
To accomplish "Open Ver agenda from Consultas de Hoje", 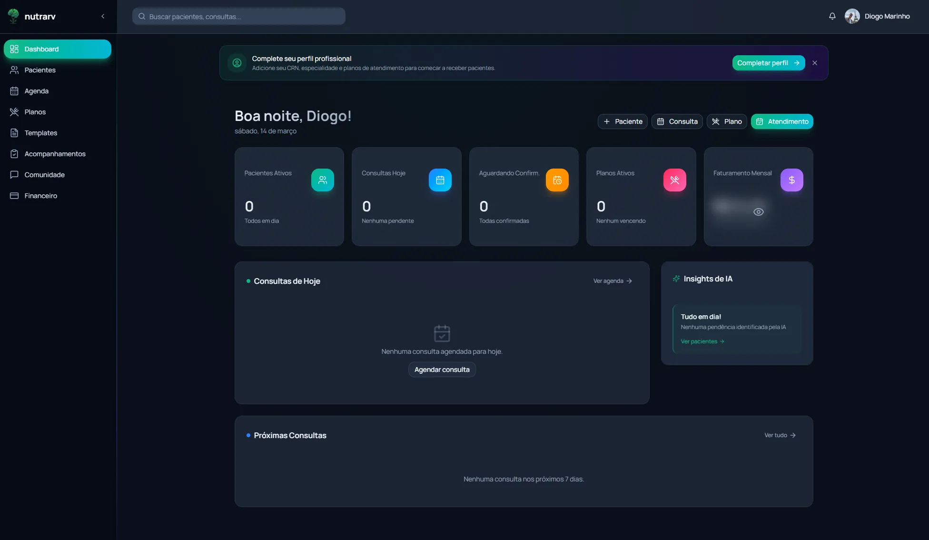I will pos(612,281).
